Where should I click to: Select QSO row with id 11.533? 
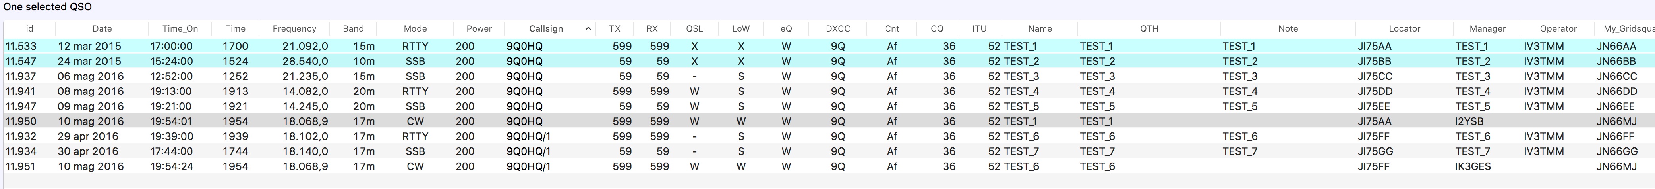point(829,46)
